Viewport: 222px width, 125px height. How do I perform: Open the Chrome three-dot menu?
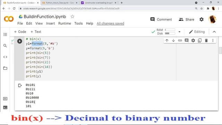(x=219, y=8)
